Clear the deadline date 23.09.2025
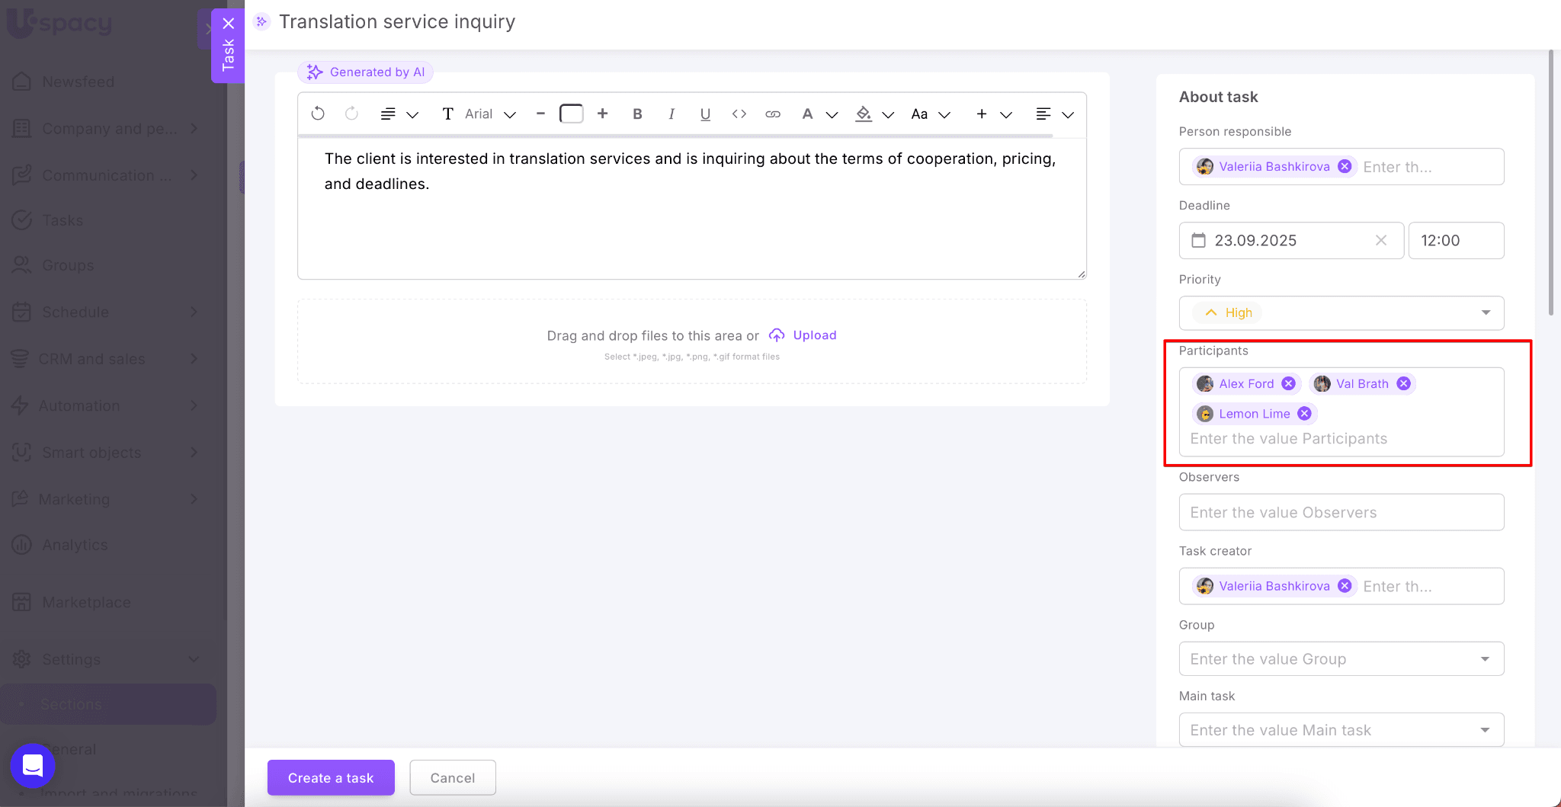1561x807 pixels. [x=1380, y=240]
